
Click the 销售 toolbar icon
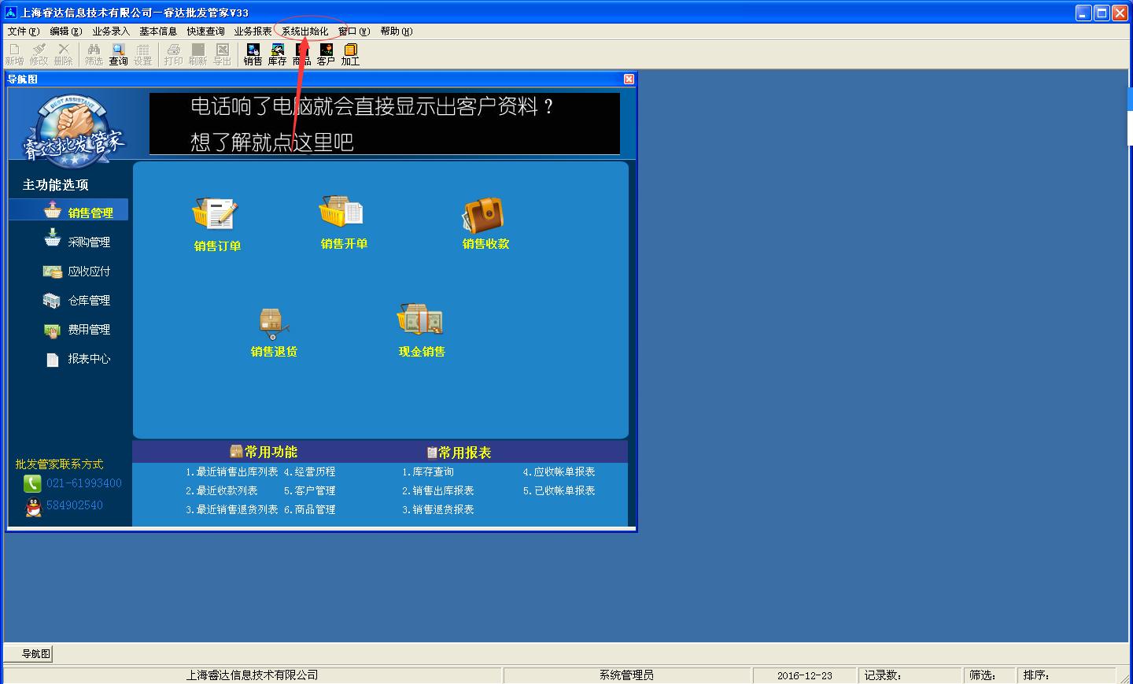(253, 54)
